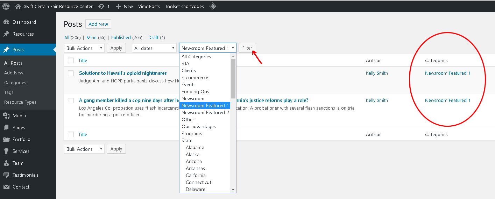Click the bottom Apply button
The width and height of the screenshot is (495, 199).
[116, 149]
